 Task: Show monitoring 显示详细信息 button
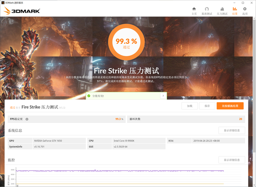click(232, 160)
